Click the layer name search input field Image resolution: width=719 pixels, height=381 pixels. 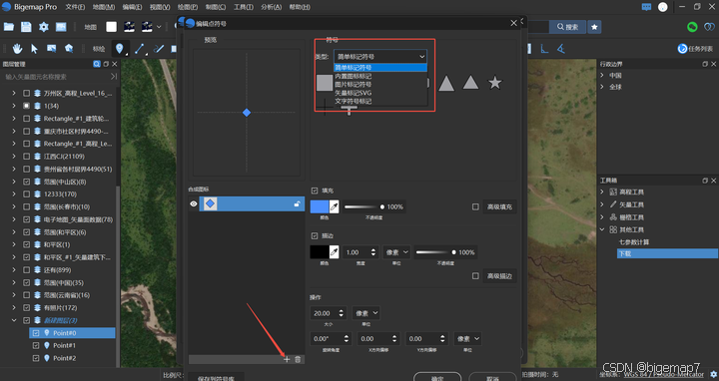click(56, 77)
